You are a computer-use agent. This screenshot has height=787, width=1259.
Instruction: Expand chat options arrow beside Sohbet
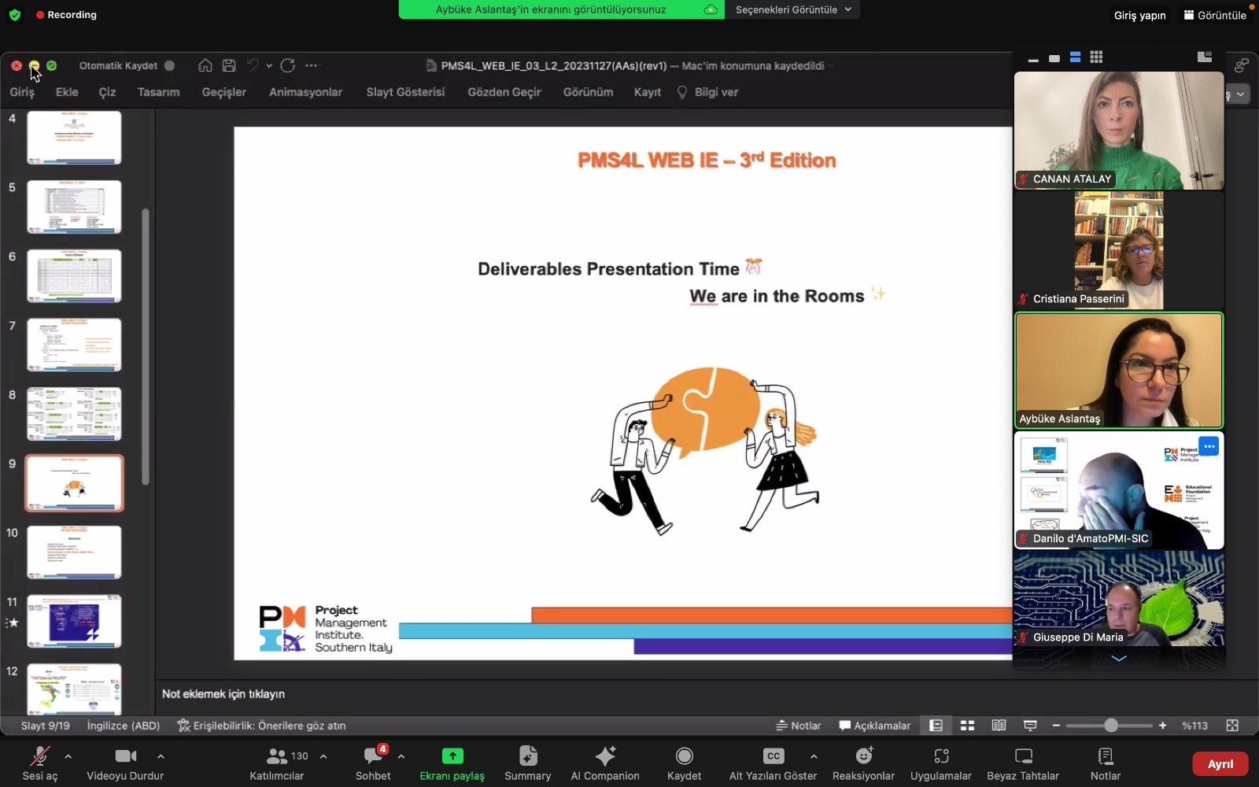401,756
